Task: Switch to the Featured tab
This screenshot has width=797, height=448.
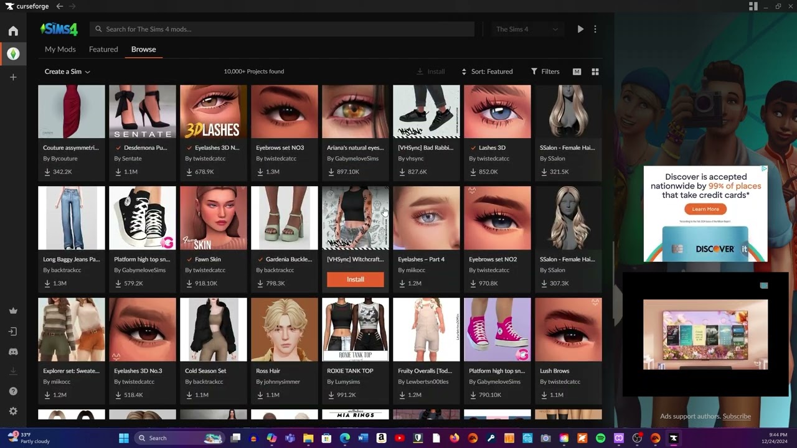Action: 103,49
